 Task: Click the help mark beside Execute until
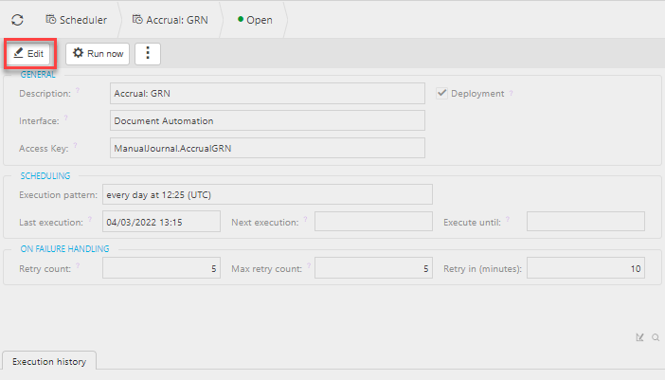click(x=507, y=219)
